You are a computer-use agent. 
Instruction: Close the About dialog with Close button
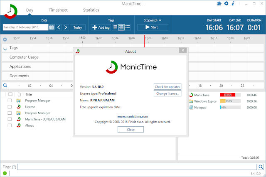tap(131, 130)
